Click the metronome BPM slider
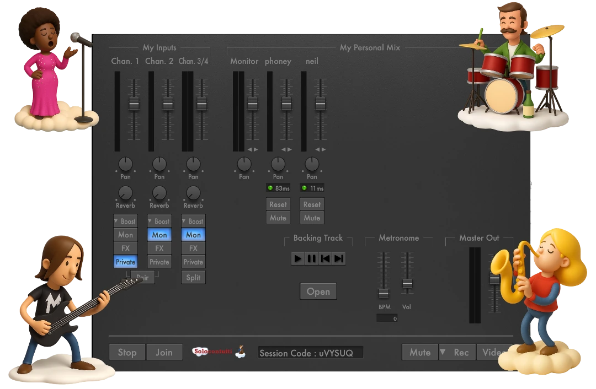 tap(384, 293)
